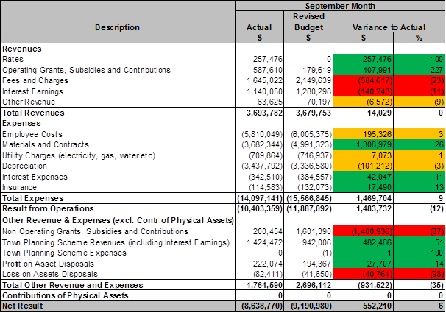The width and height of the screenshot is (446, 313).
Task: Click the red Non Operating Grants variance (1,400,936)
Action: (x=363, y=231)
